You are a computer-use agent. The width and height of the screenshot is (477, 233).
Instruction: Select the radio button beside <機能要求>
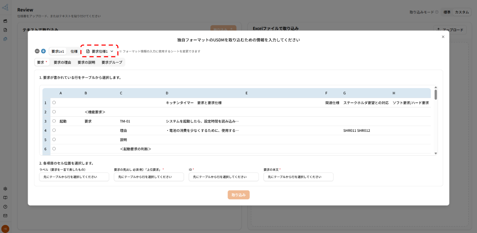coord(54,112)
